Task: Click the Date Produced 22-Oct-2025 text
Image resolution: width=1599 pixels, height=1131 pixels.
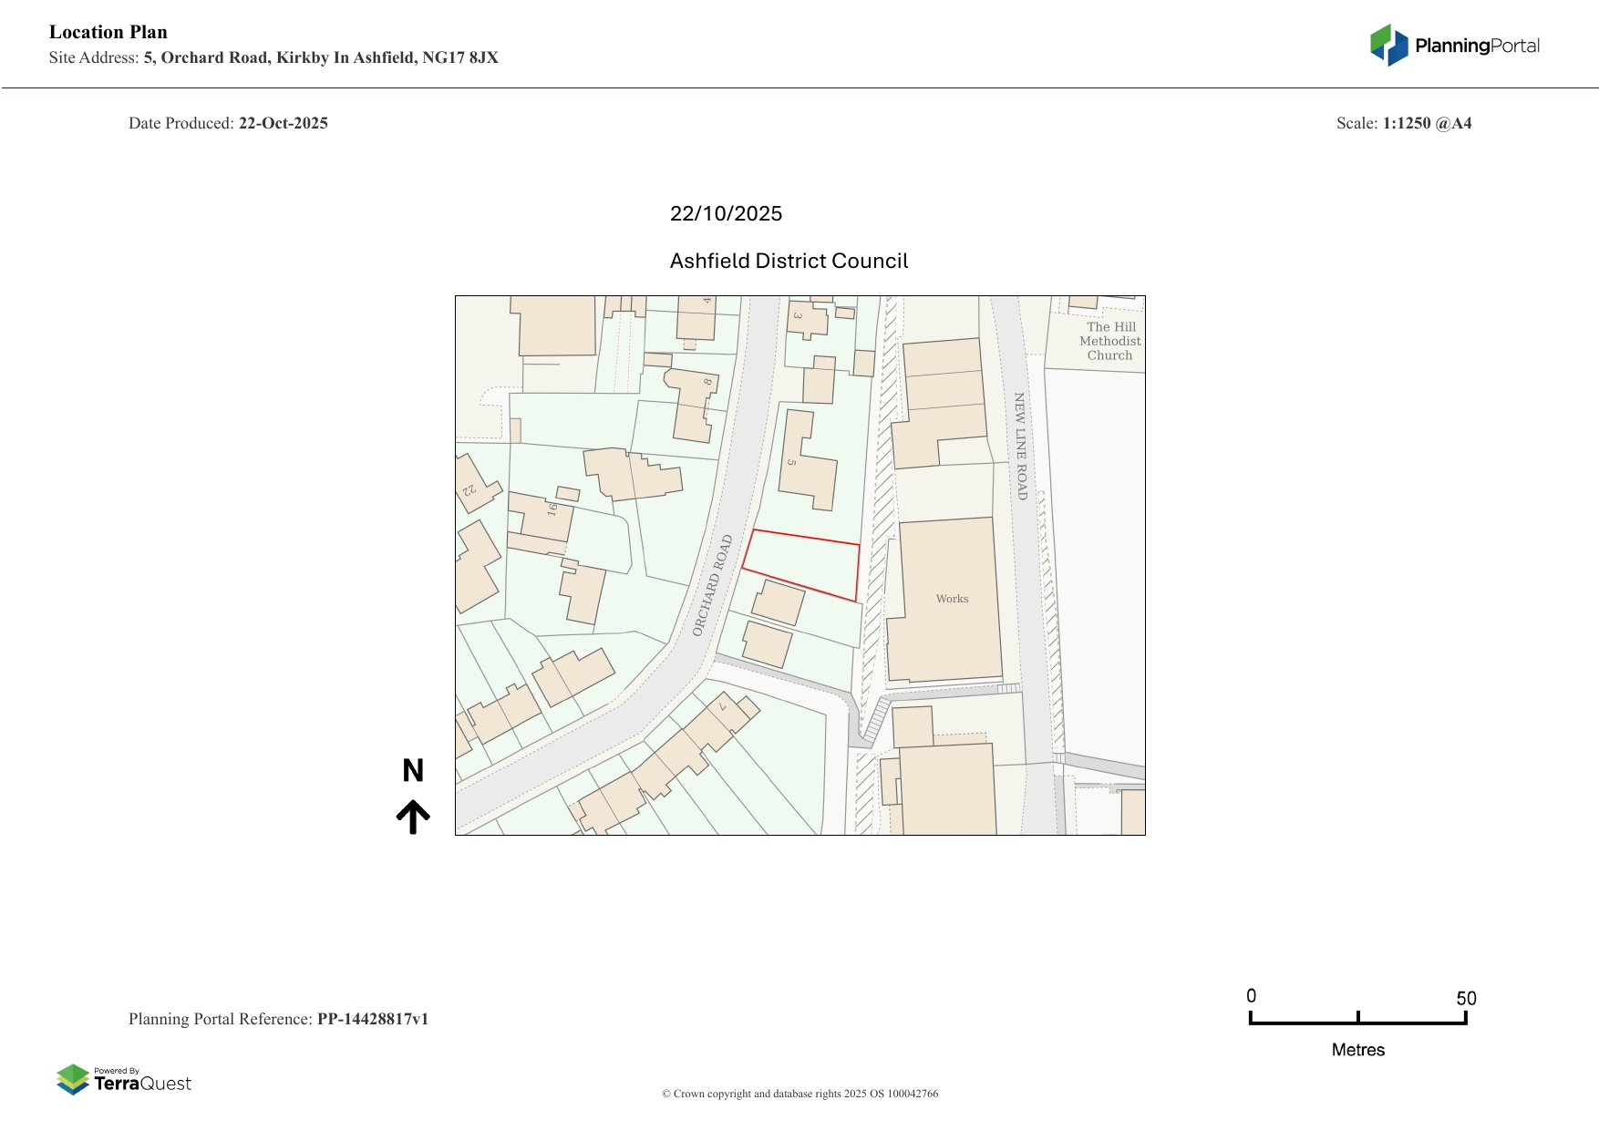Action: [228, 123]
